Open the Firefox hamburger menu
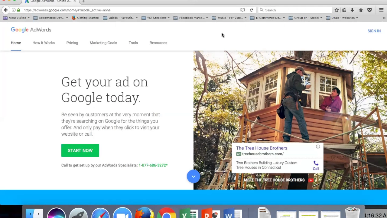 (381, 10)
